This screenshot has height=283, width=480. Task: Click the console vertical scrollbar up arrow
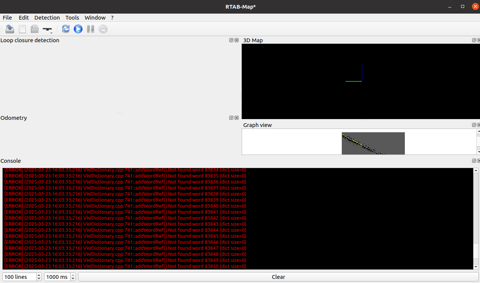coord(476,171)
